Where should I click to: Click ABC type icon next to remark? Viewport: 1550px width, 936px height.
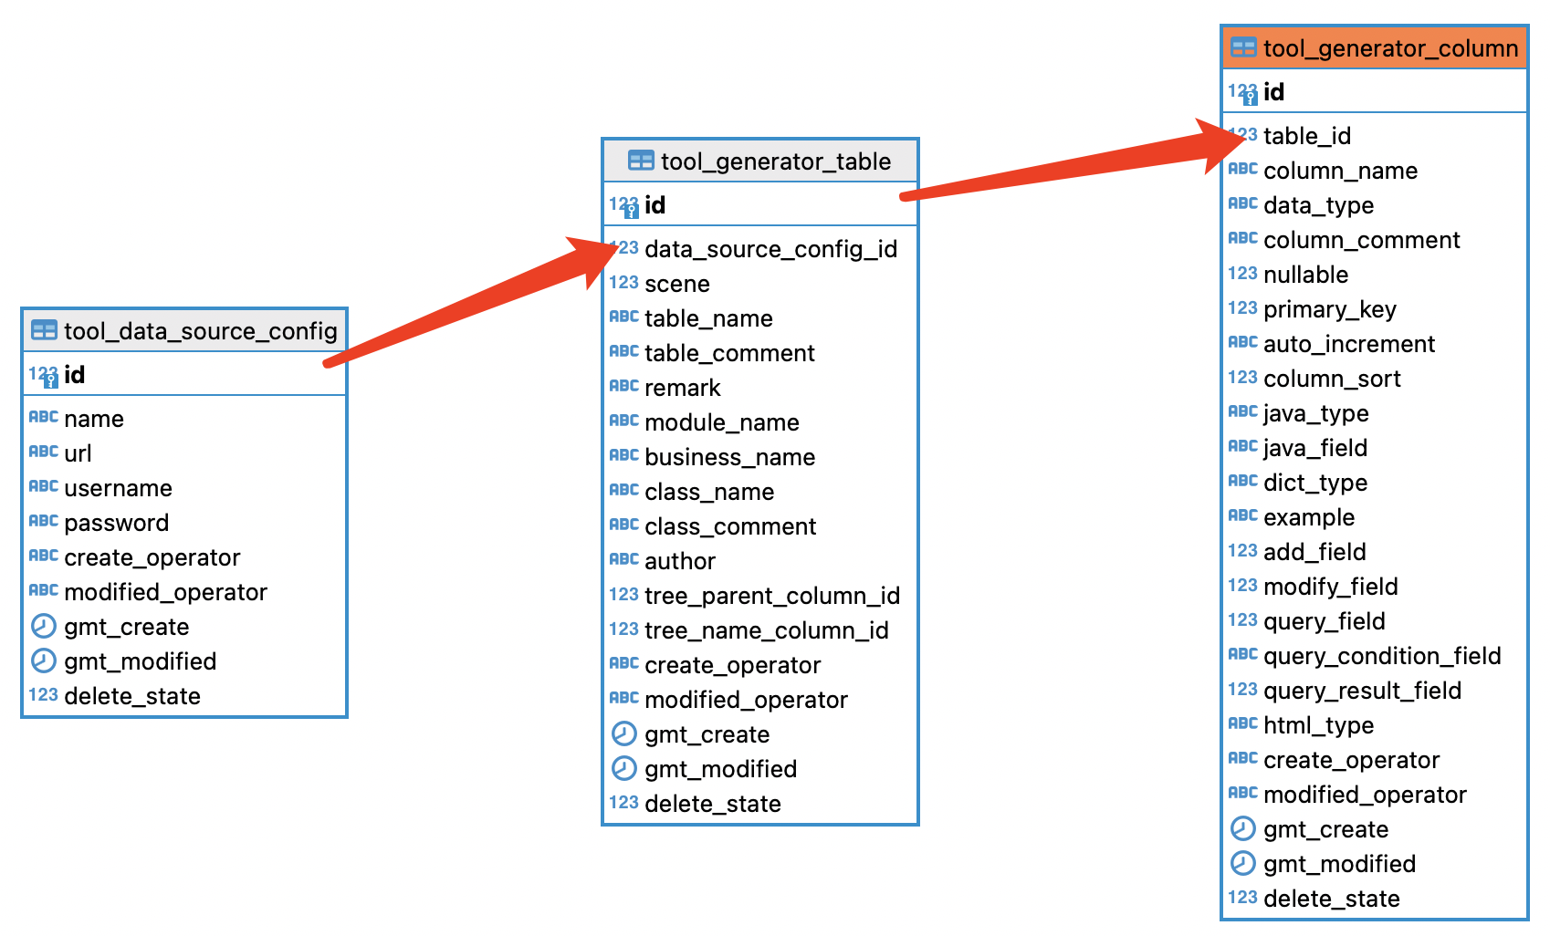[x=624, y=386]
